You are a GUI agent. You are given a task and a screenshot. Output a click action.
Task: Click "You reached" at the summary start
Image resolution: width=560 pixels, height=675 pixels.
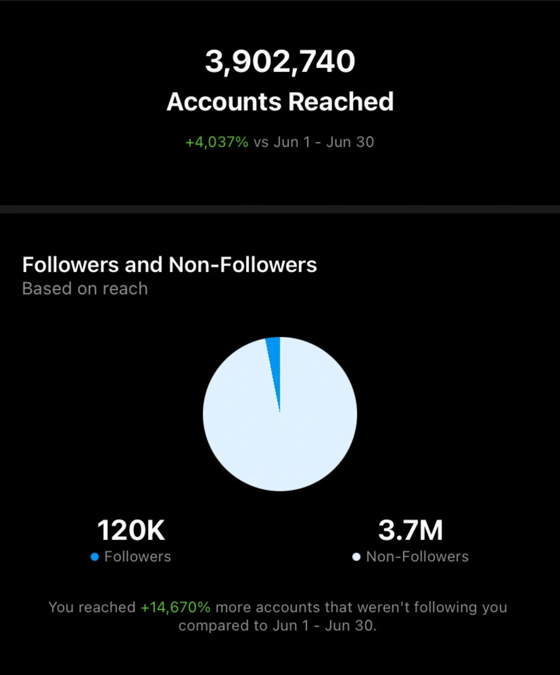(x=92, y=607)
